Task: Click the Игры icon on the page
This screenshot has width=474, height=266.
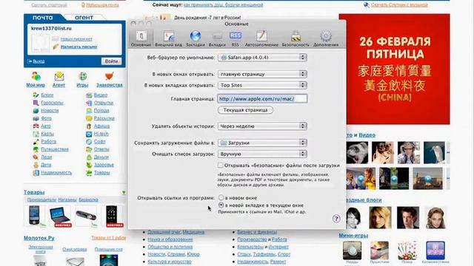Action: coord(82,77)
